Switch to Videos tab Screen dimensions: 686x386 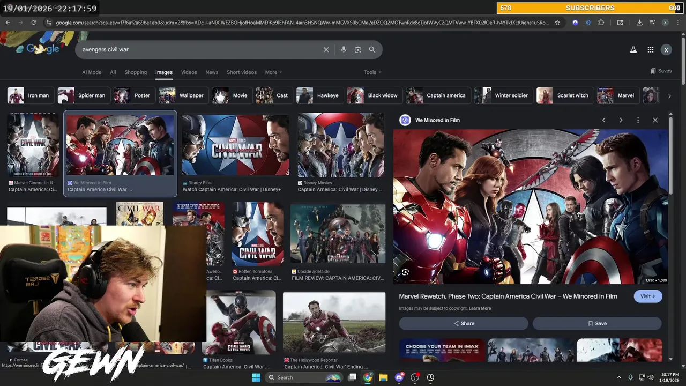click(x=189, y=72)
